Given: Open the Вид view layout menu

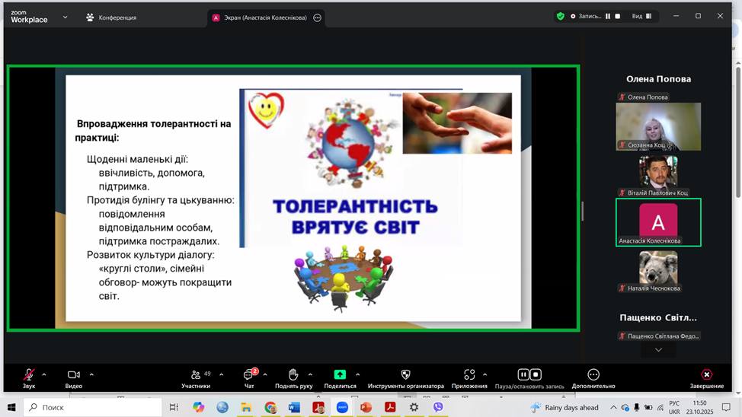Looking at the screenshot, I should (x=641, y=16).
